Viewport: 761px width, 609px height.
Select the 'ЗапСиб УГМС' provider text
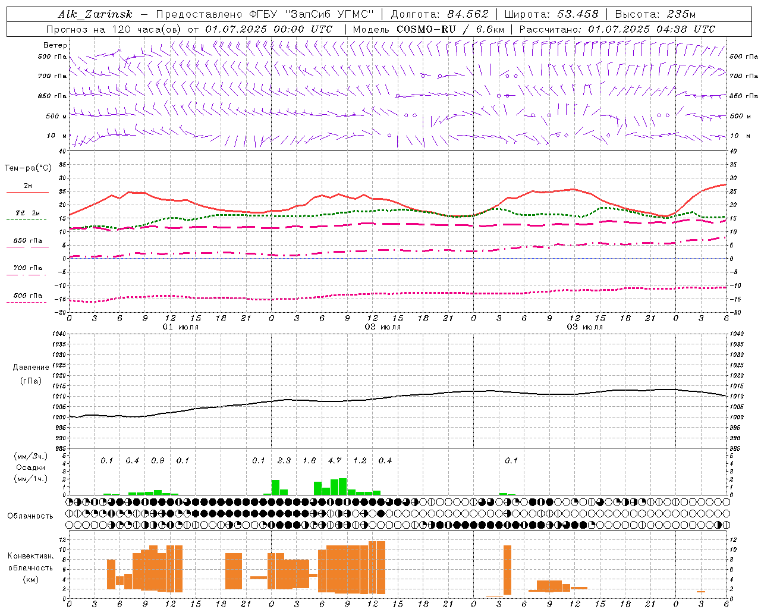pyautogui.click(x=329, y=14)
